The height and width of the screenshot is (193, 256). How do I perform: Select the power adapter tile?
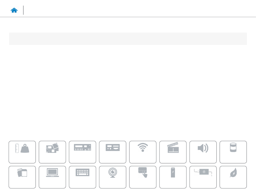tap(203, 177)
